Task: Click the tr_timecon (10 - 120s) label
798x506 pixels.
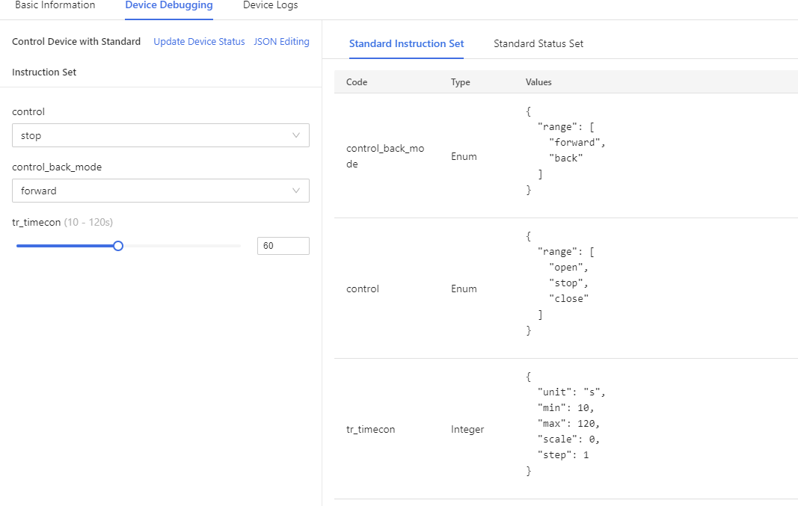Action: (63, 222)
